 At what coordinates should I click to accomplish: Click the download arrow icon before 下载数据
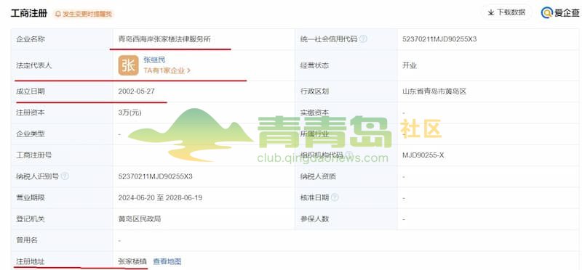pos(490,12)
